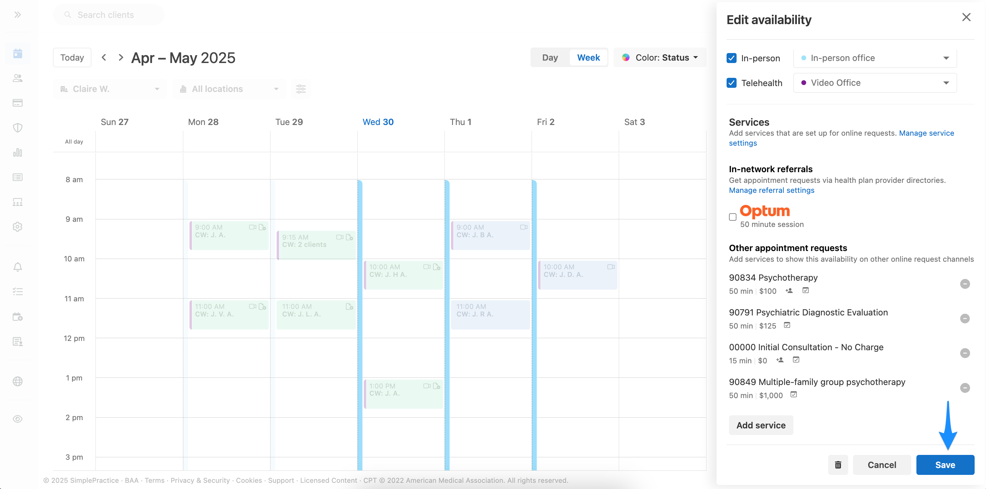This screenshot has height=489, width=986.
Task: Remove 90849 Multiple-family group psychotherapy service
Action: (965, 388)
